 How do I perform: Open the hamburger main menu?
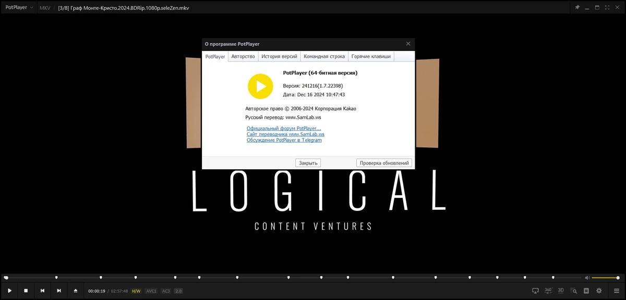617,291
